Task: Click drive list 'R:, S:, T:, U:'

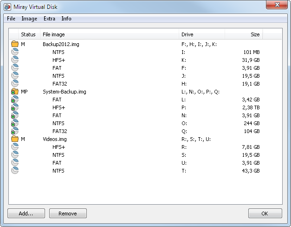Action: (x=196, y=139)
